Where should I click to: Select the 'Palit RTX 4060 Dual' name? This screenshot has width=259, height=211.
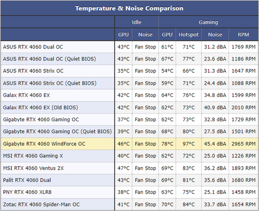pyautogui.click(x=27, y=180)
